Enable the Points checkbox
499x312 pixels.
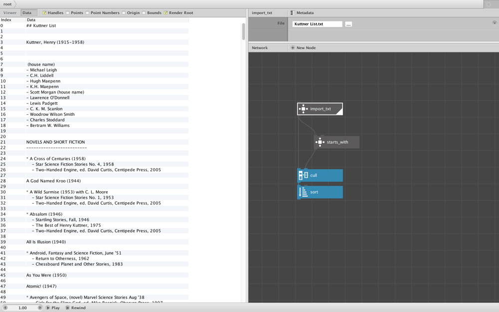(x=67, y=13)
